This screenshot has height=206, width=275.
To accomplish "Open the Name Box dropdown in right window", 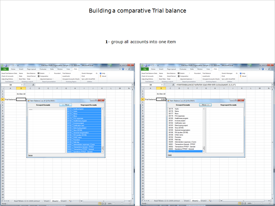I will click(x=162, y=85).
